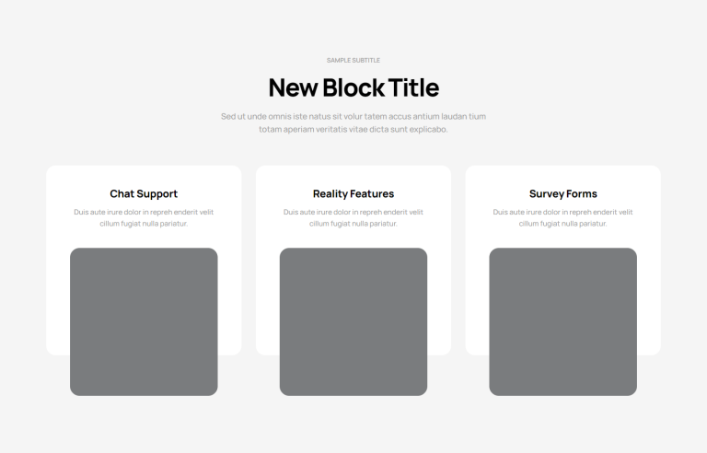The image size is (707, 453).
Task: Click the Chat Support card image placeholder
Action: point(144,321)
